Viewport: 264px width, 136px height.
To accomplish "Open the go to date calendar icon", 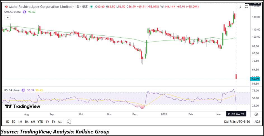I will pyautogui.click(x=69, y=122).
